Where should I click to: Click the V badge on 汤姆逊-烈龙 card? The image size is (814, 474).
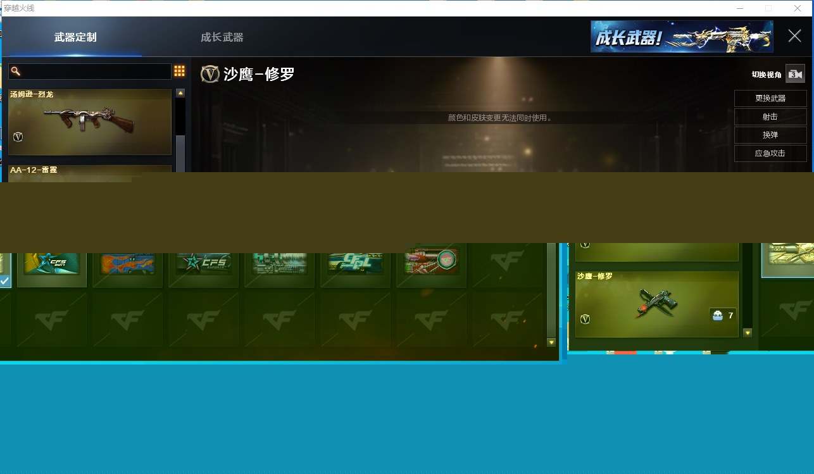pyautogui.click(x=18, y=137)
